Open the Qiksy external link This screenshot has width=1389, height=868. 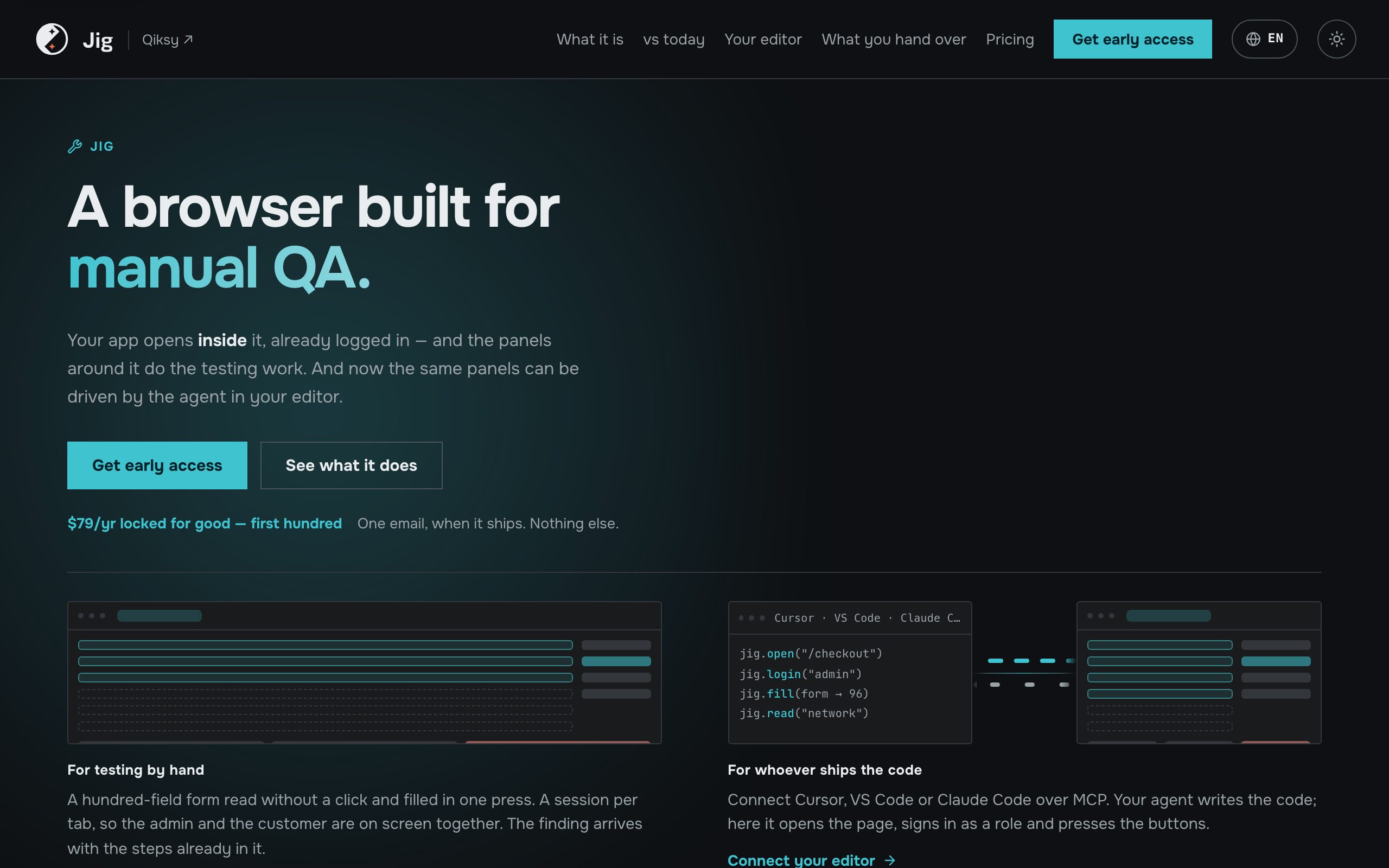pyautogui.click(x=168, y=40)
